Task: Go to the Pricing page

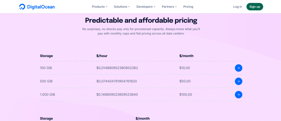Action: coord(188,7)
